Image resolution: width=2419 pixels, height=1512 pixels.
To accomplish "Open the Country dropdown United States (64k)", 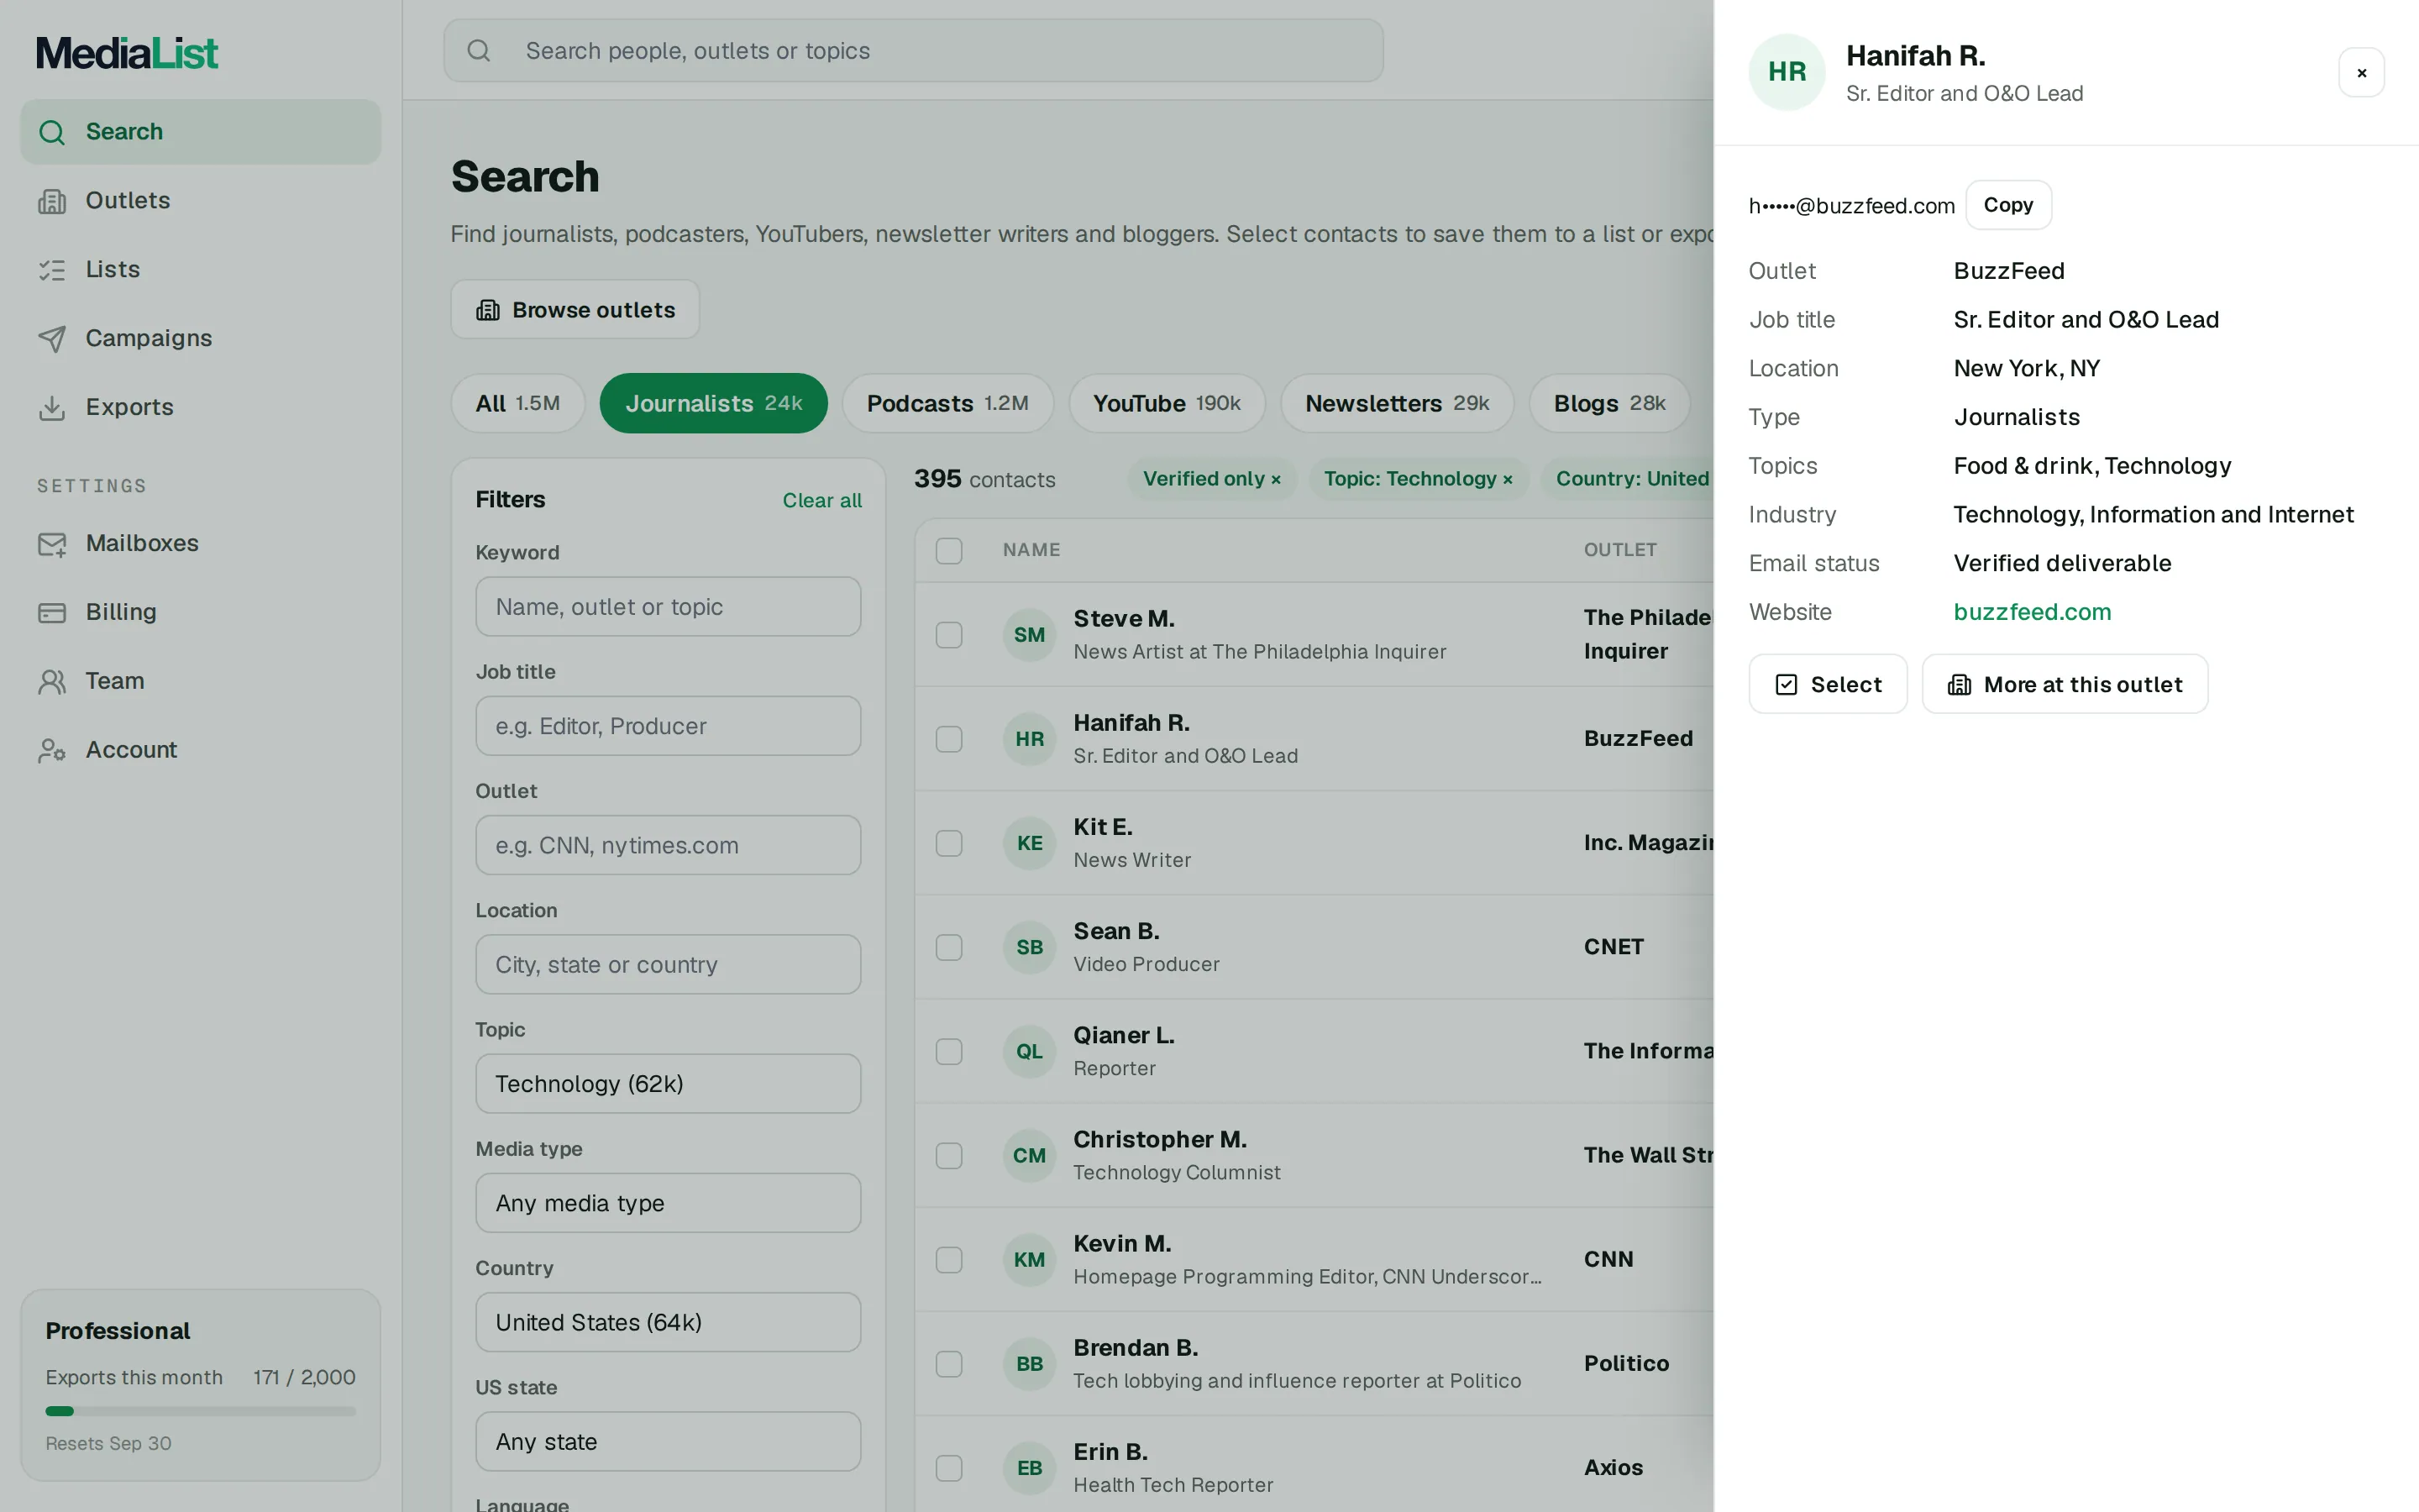I will 668,1322.
